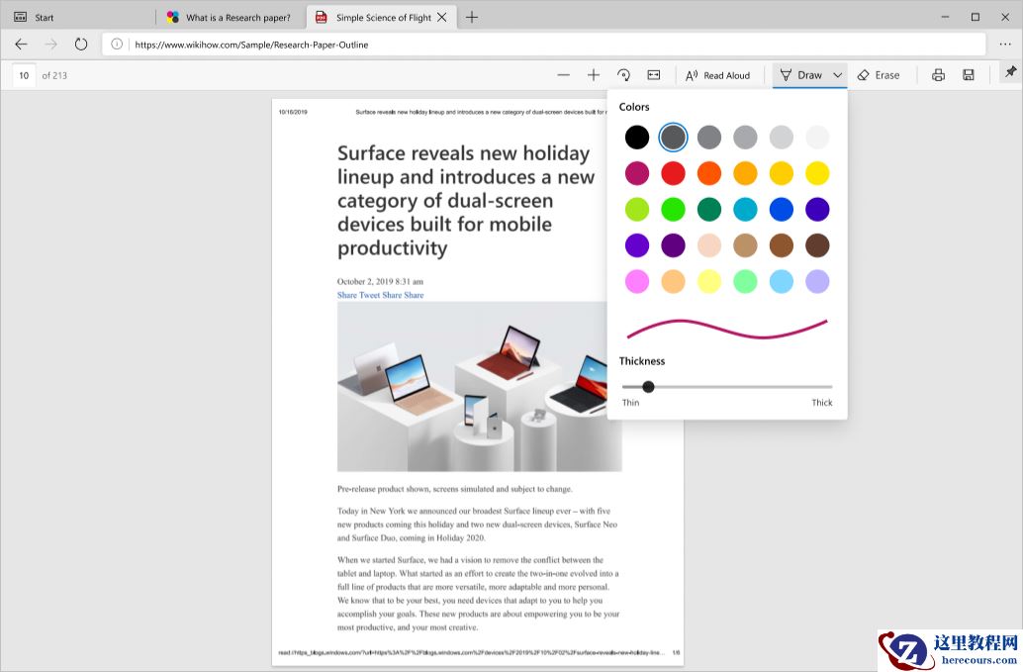Click the fit to page width icon
1023x672 pixels.
654,75
